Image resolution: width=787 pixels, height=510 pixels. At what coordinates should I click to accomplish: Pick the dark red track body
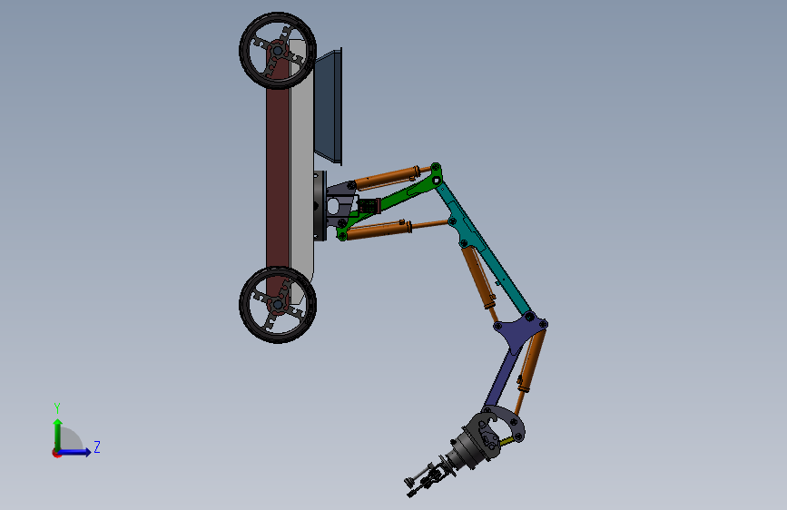pyautogui.click(x=278, y=176)
